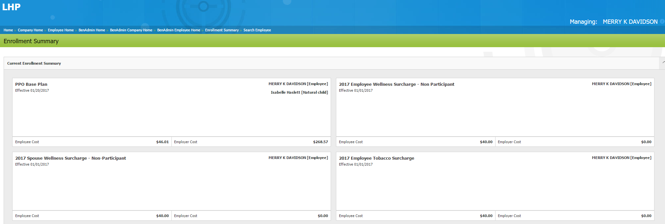
Task: Click 2017 Spouse Wellness Surcharge plan title
Action: pyautogui.click(x=71, y=158)
